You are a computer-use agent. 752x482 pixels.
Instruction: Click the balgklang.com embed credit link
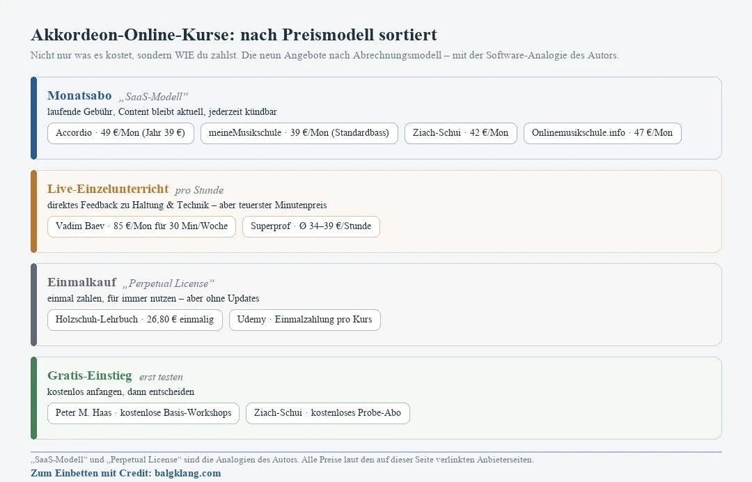point(125,473)
